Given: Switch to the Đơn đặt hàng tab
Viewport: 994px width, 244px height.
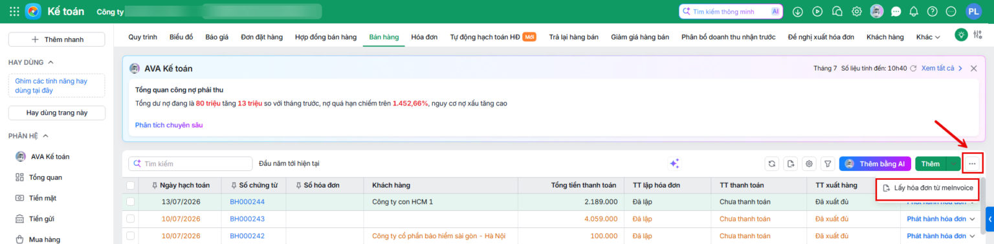Looking at the screenshot, I should click(x=261, y=37).
